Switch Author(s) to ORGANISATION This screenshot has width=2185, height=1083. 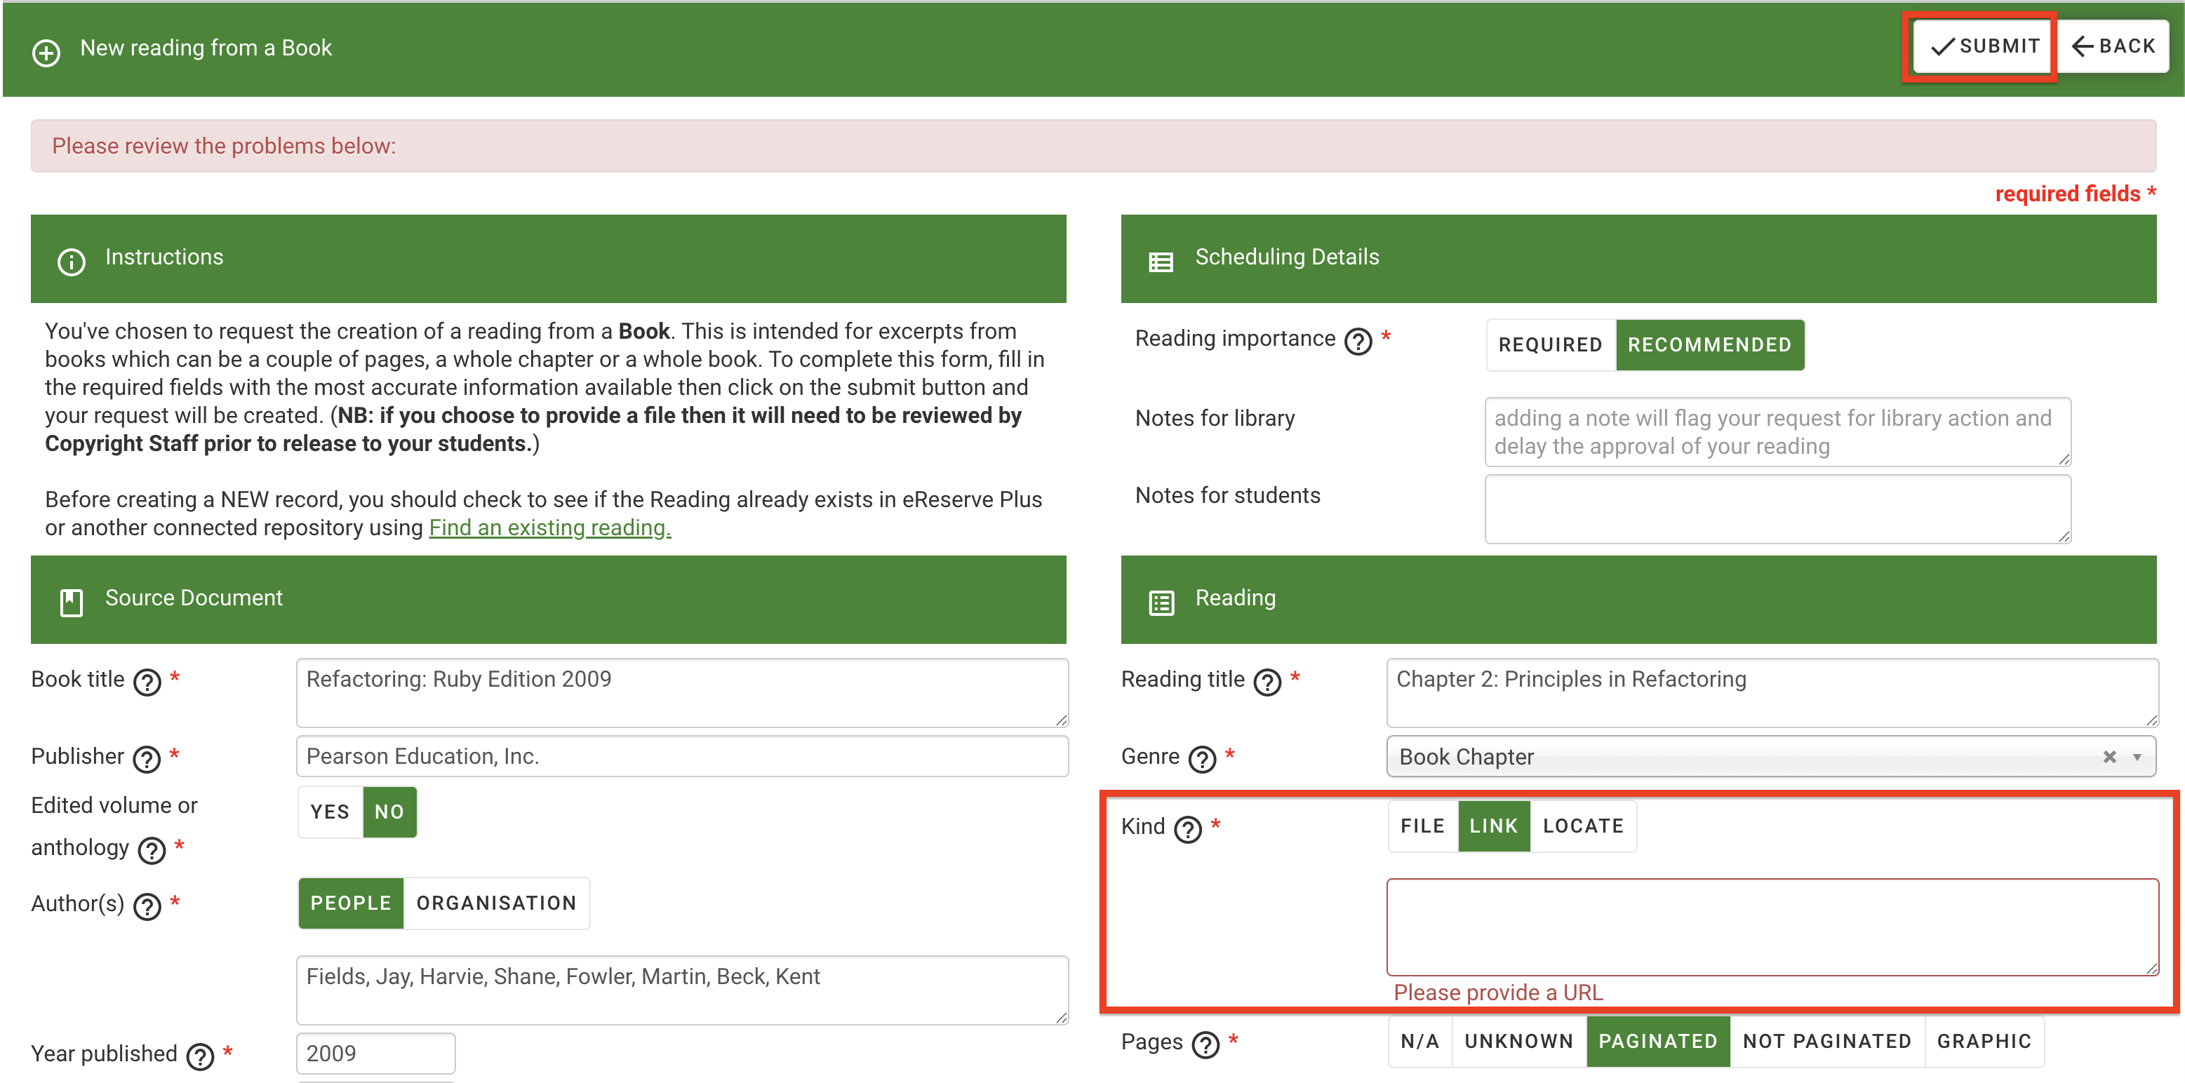(x=495, y=902)
